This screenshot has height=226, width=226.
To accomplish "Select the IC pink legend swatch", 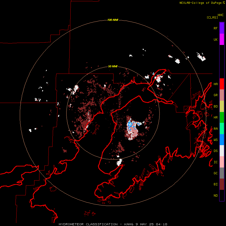I will [222, 162].
